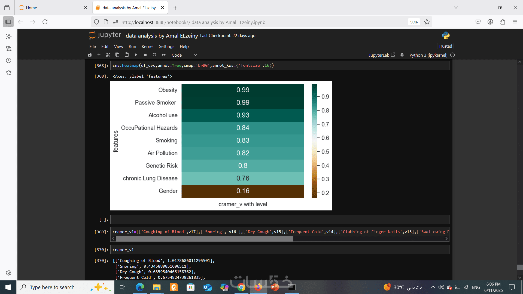The image size is (523, 294).
Task: Restart kernel and run all cells
Action: pyautogui.click(x=164, y=55)
